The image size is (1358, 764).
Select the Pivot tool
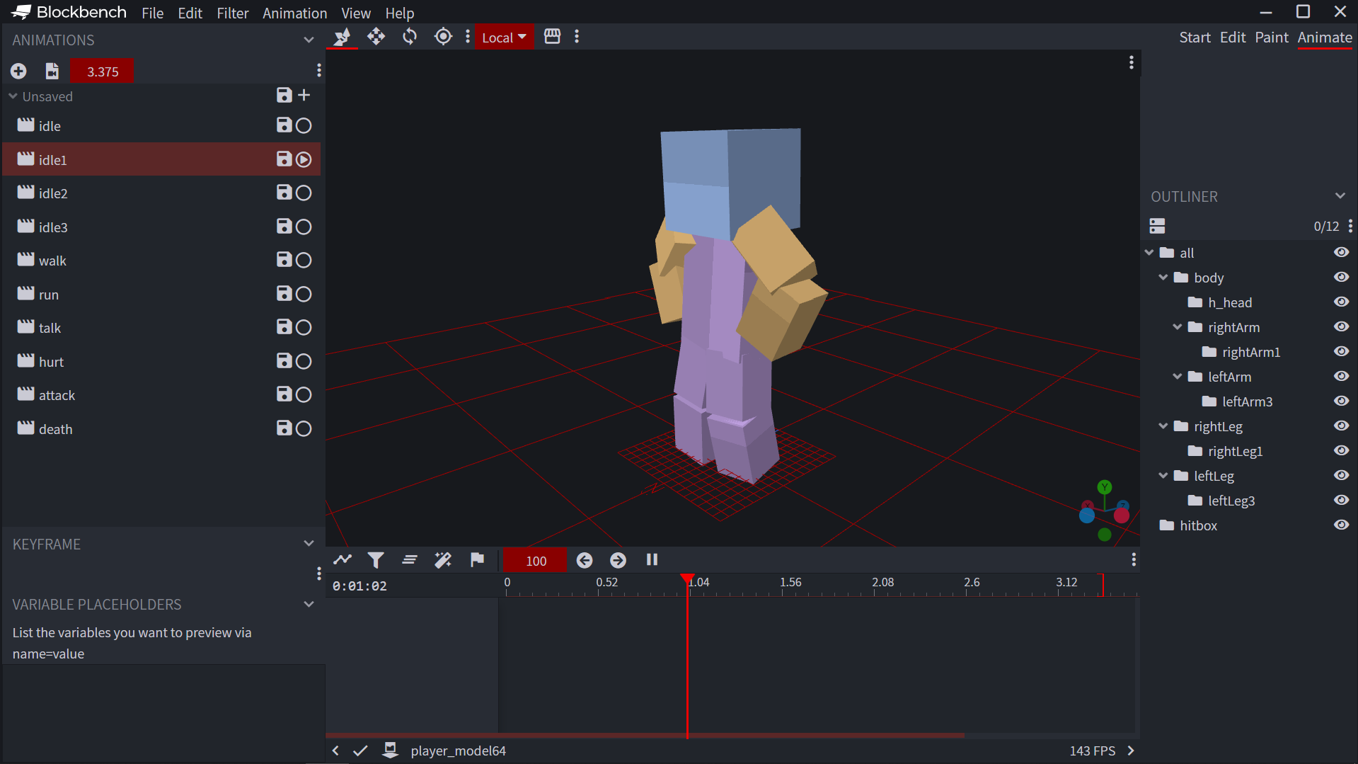coord(443,37)
